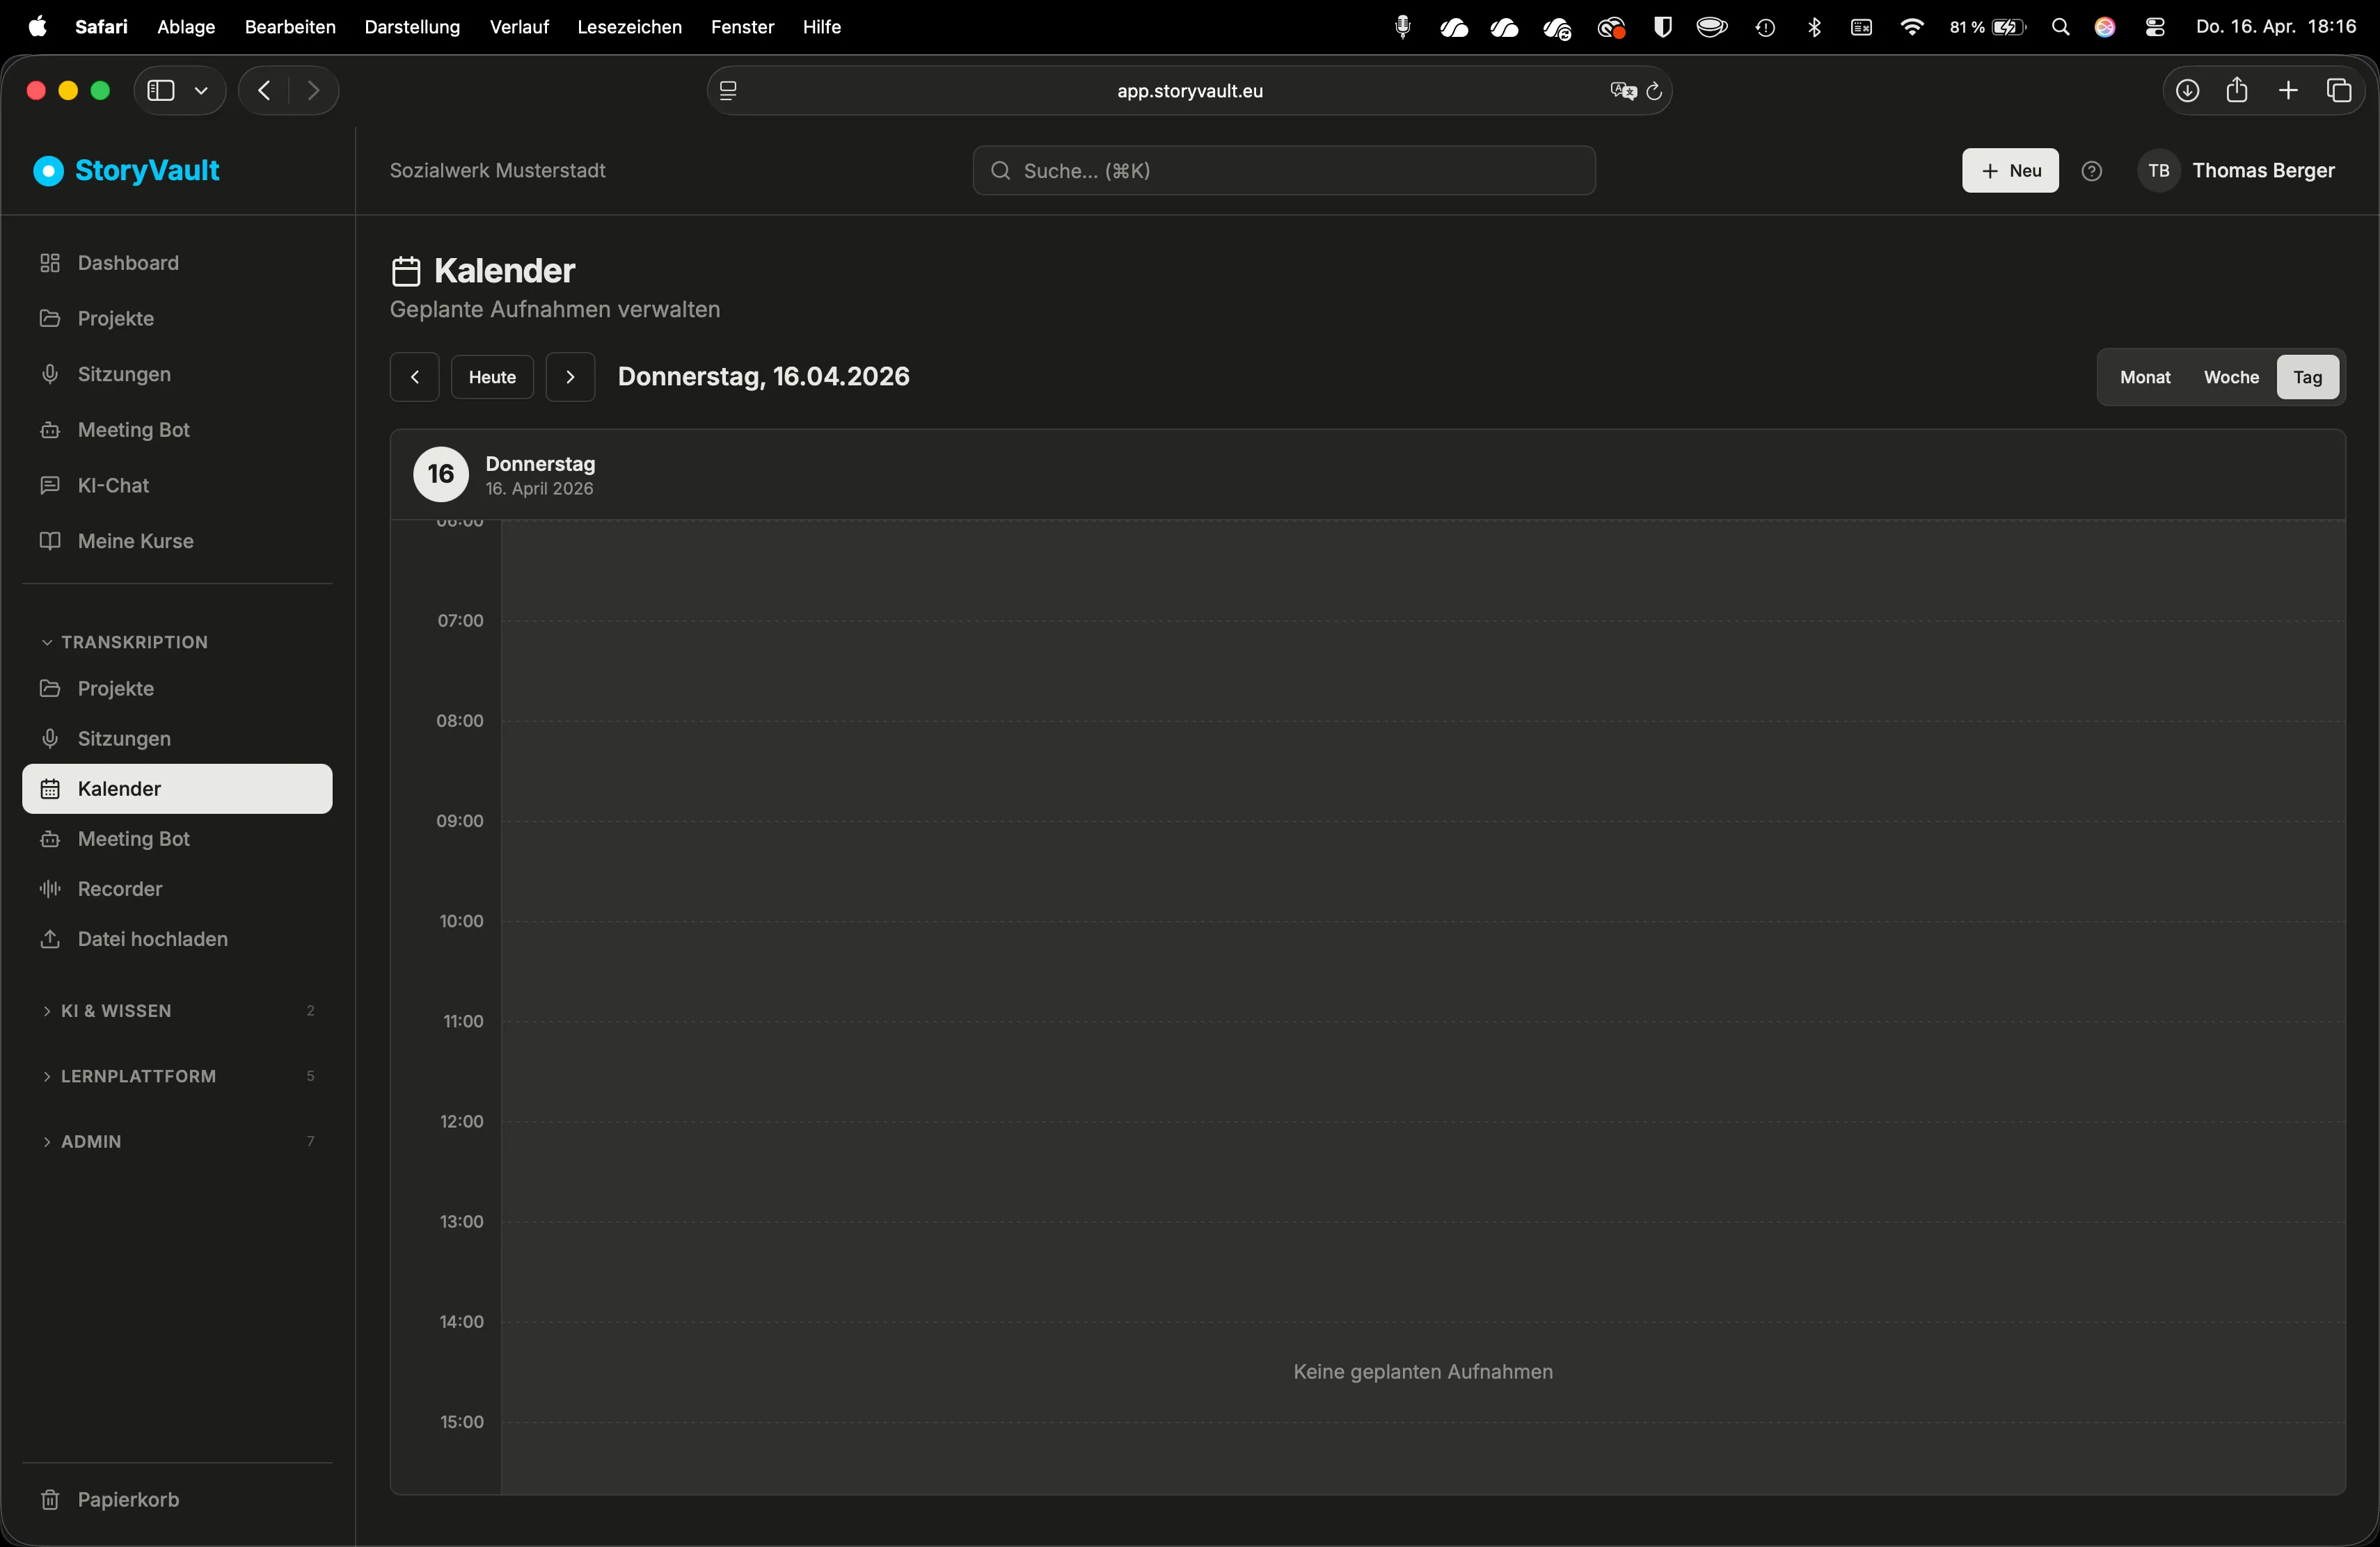Screen dimensions: 2380x1547
Task: Open the help question mark icon
Action: tap(2091, 171)
